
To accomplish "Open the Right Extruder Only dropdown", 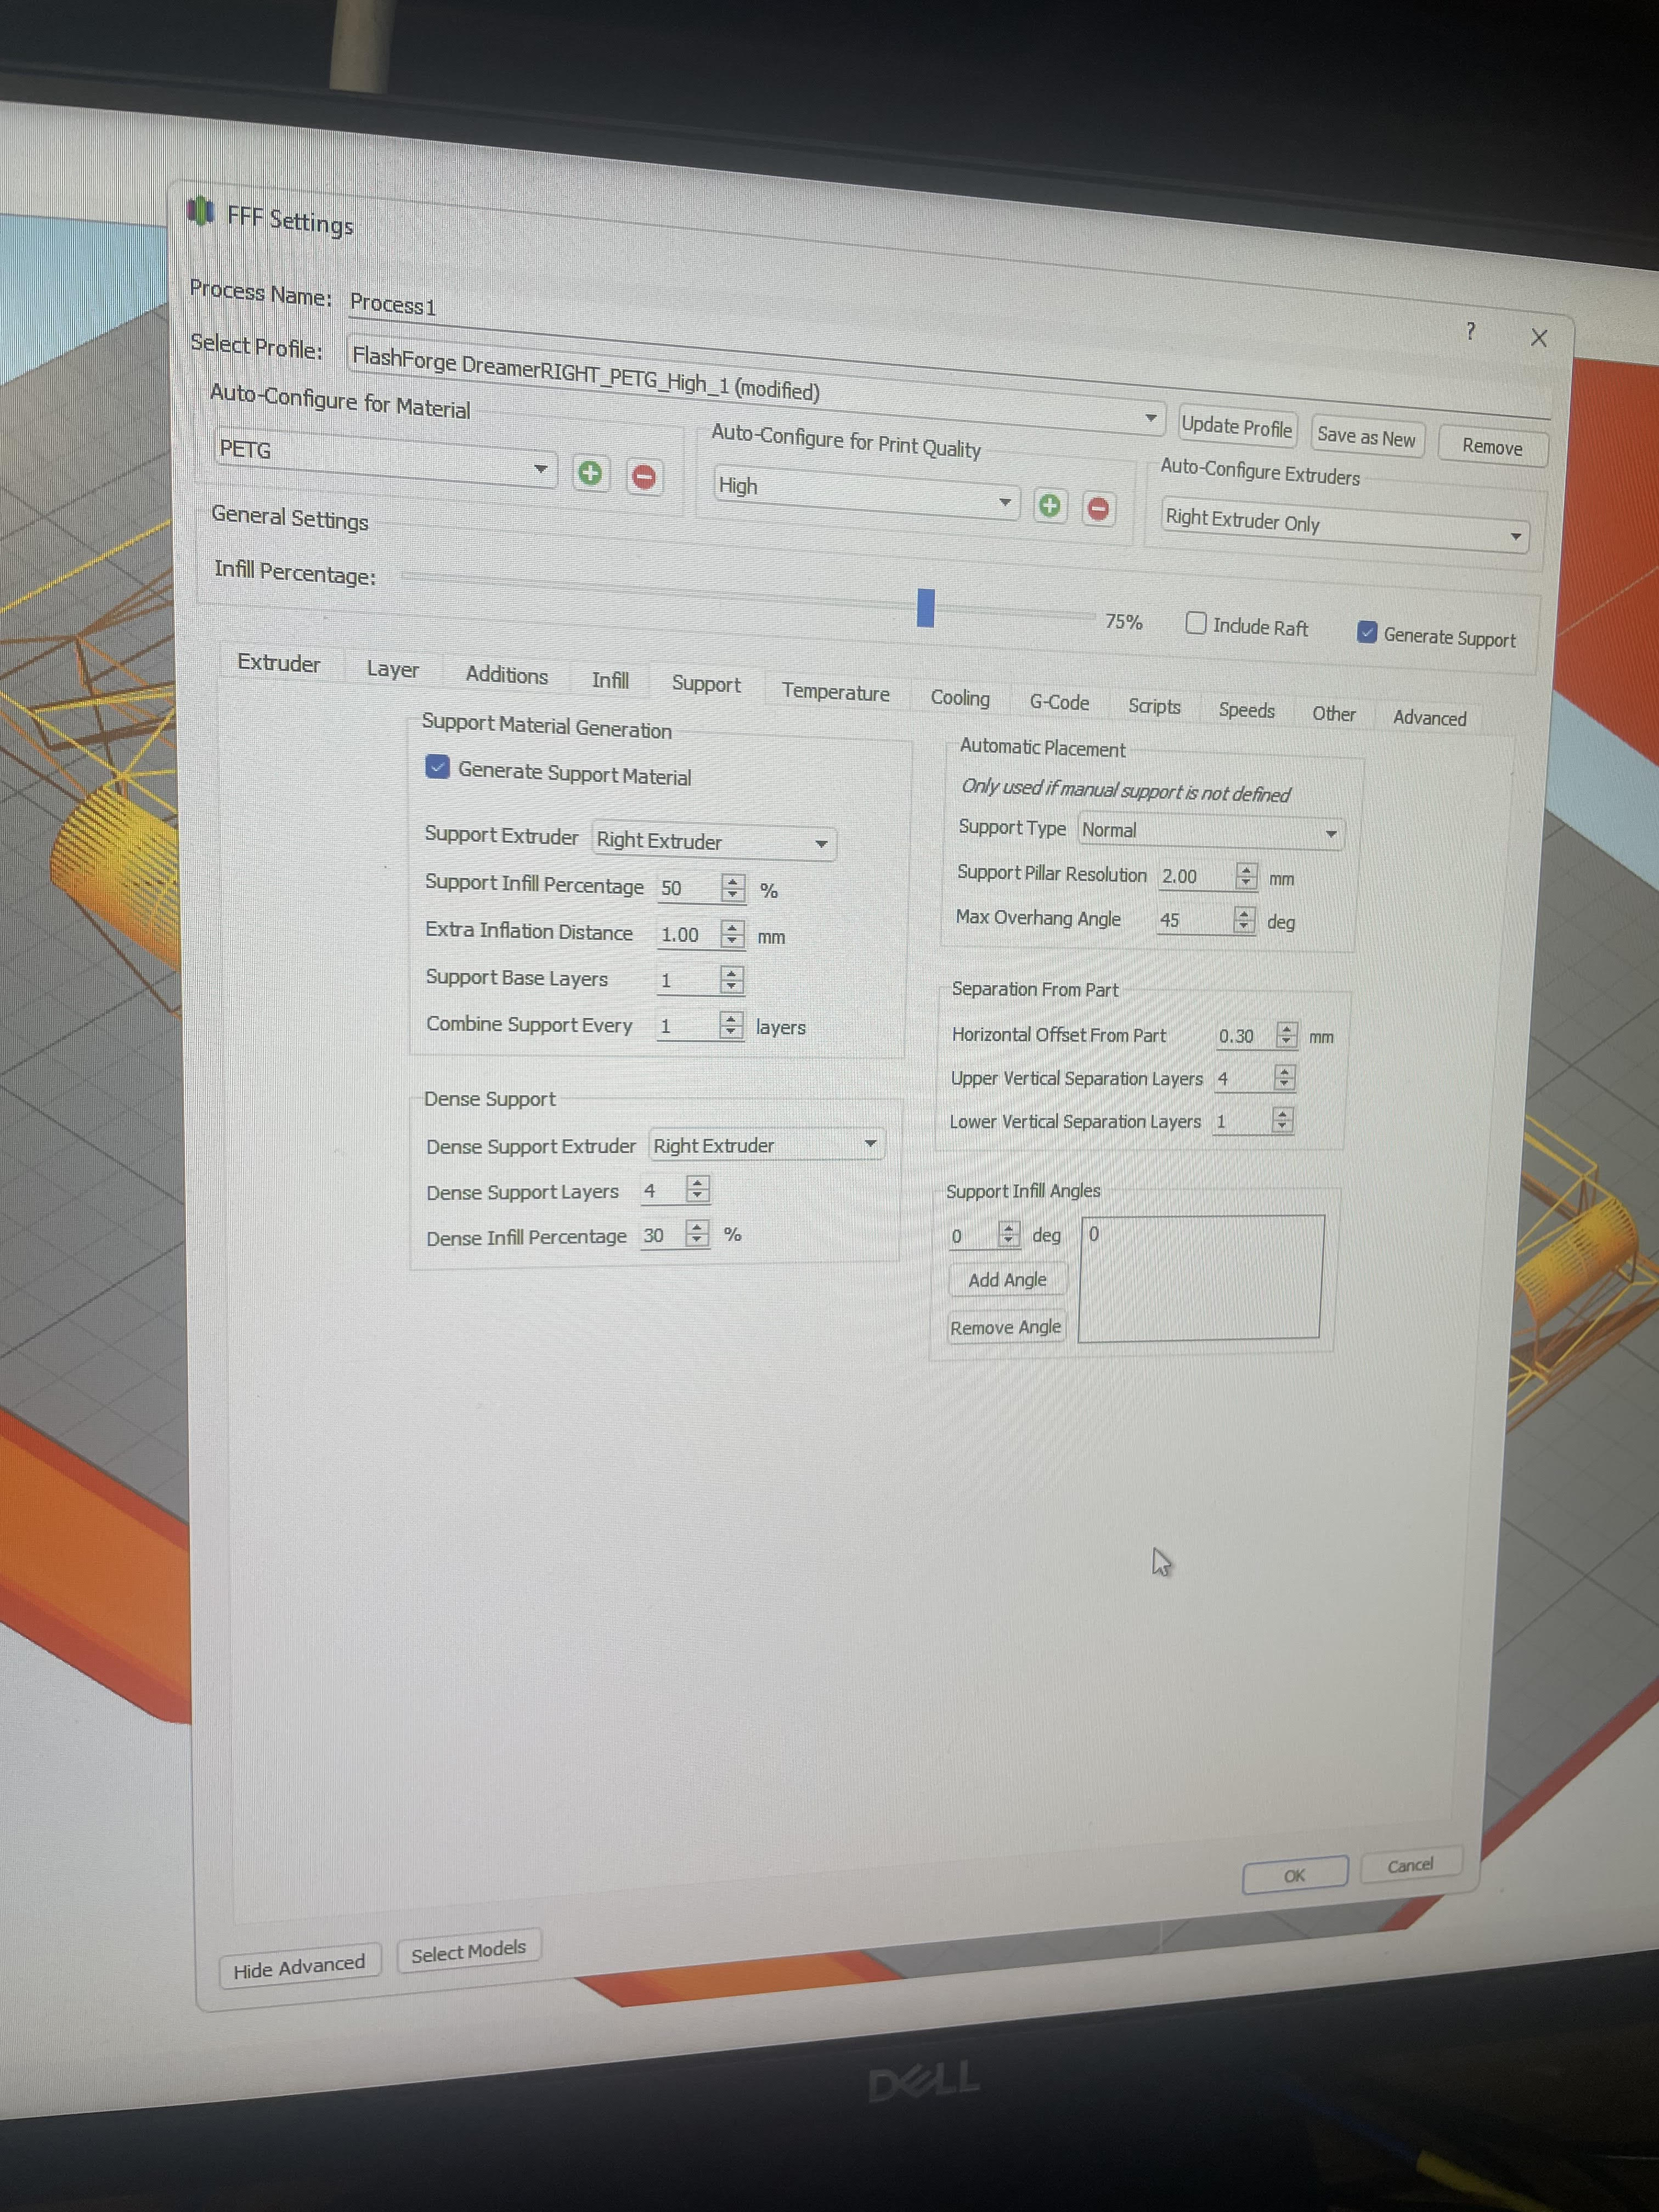I will point(1344,525).
